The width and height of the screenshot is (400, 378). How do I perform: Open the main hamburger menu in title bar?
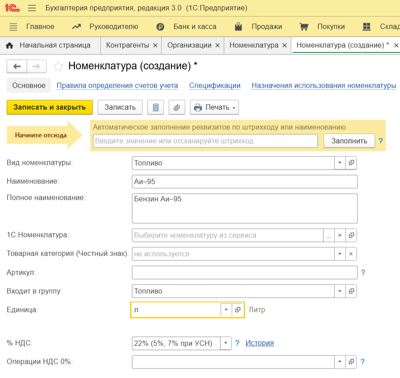point(32,8)
